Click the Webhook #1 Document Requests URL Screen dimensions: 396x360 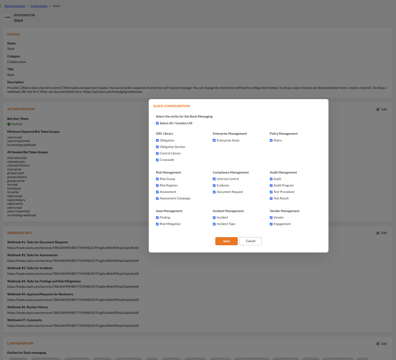pyautogui.click(x=73, y=248)
